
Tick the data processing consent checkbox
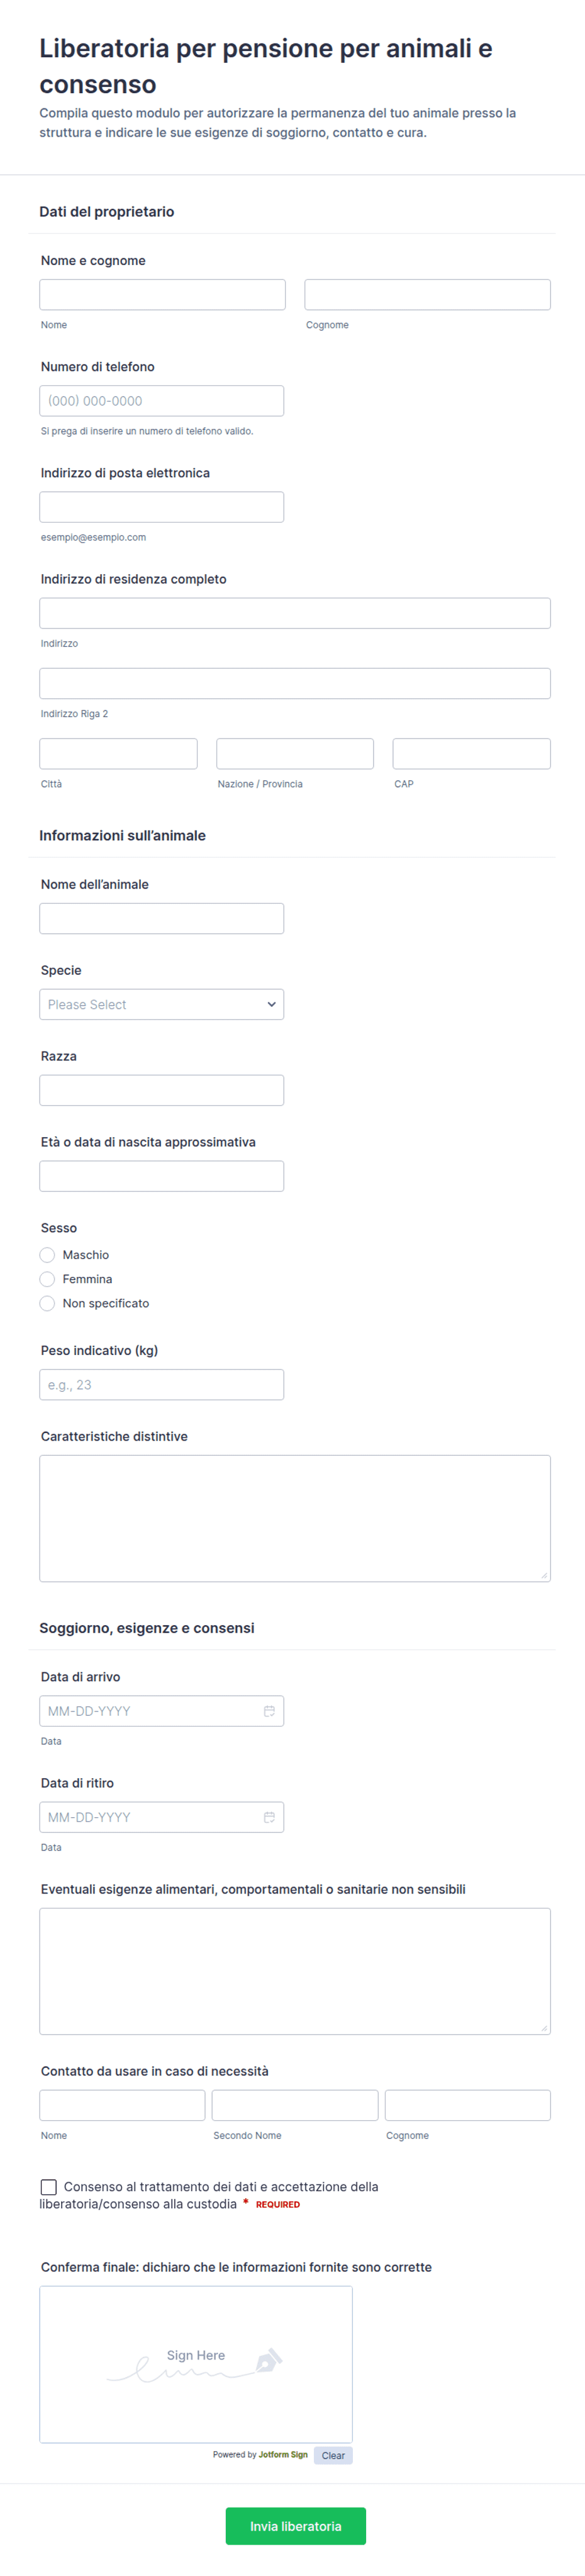coord(48,2187)
